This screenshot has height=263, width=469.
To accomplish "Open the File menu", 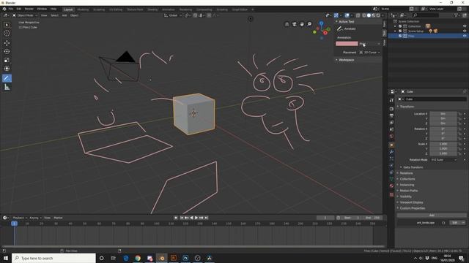I will [11, 9].
